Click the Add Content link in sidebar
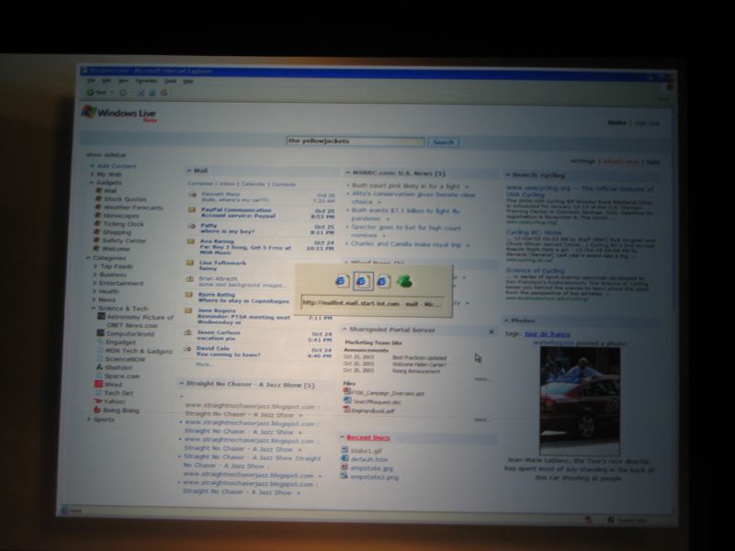Image resolution: width=735 pixels, height=551 pixels. click(x=117, y=166)
